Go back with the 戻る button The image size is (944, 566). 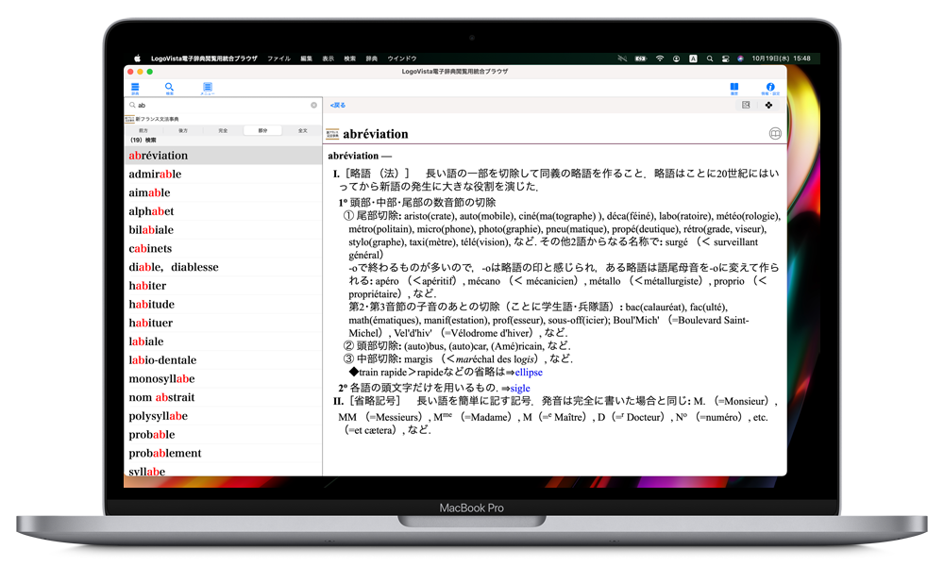338,106
